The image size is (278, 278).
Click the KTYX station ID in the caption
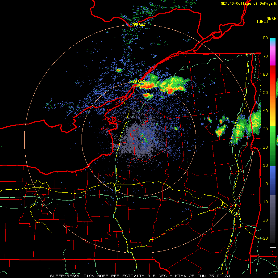[181, 276]
